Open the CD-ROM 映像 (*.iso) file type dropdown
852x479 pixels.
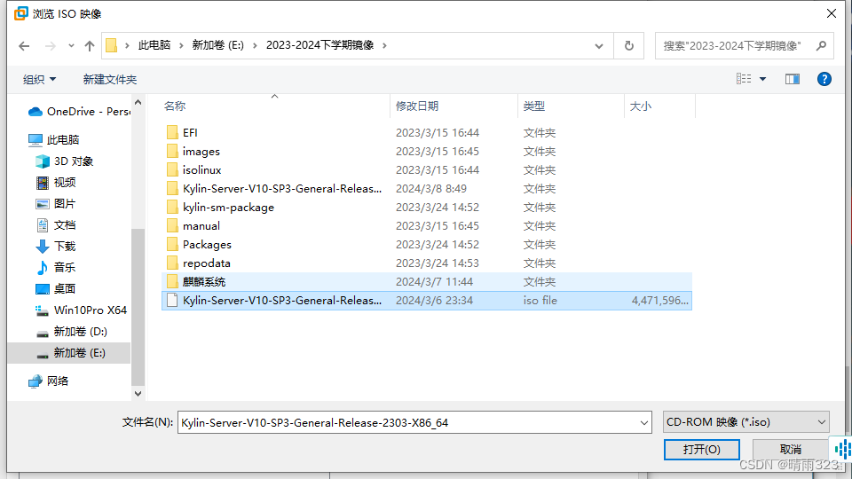[x=746, y=422]
